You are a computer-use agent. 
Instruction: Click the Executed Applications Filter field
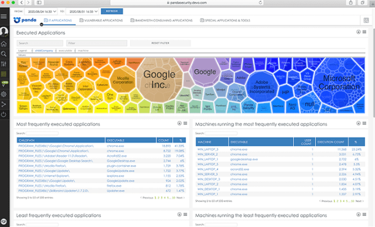(97, 43)
